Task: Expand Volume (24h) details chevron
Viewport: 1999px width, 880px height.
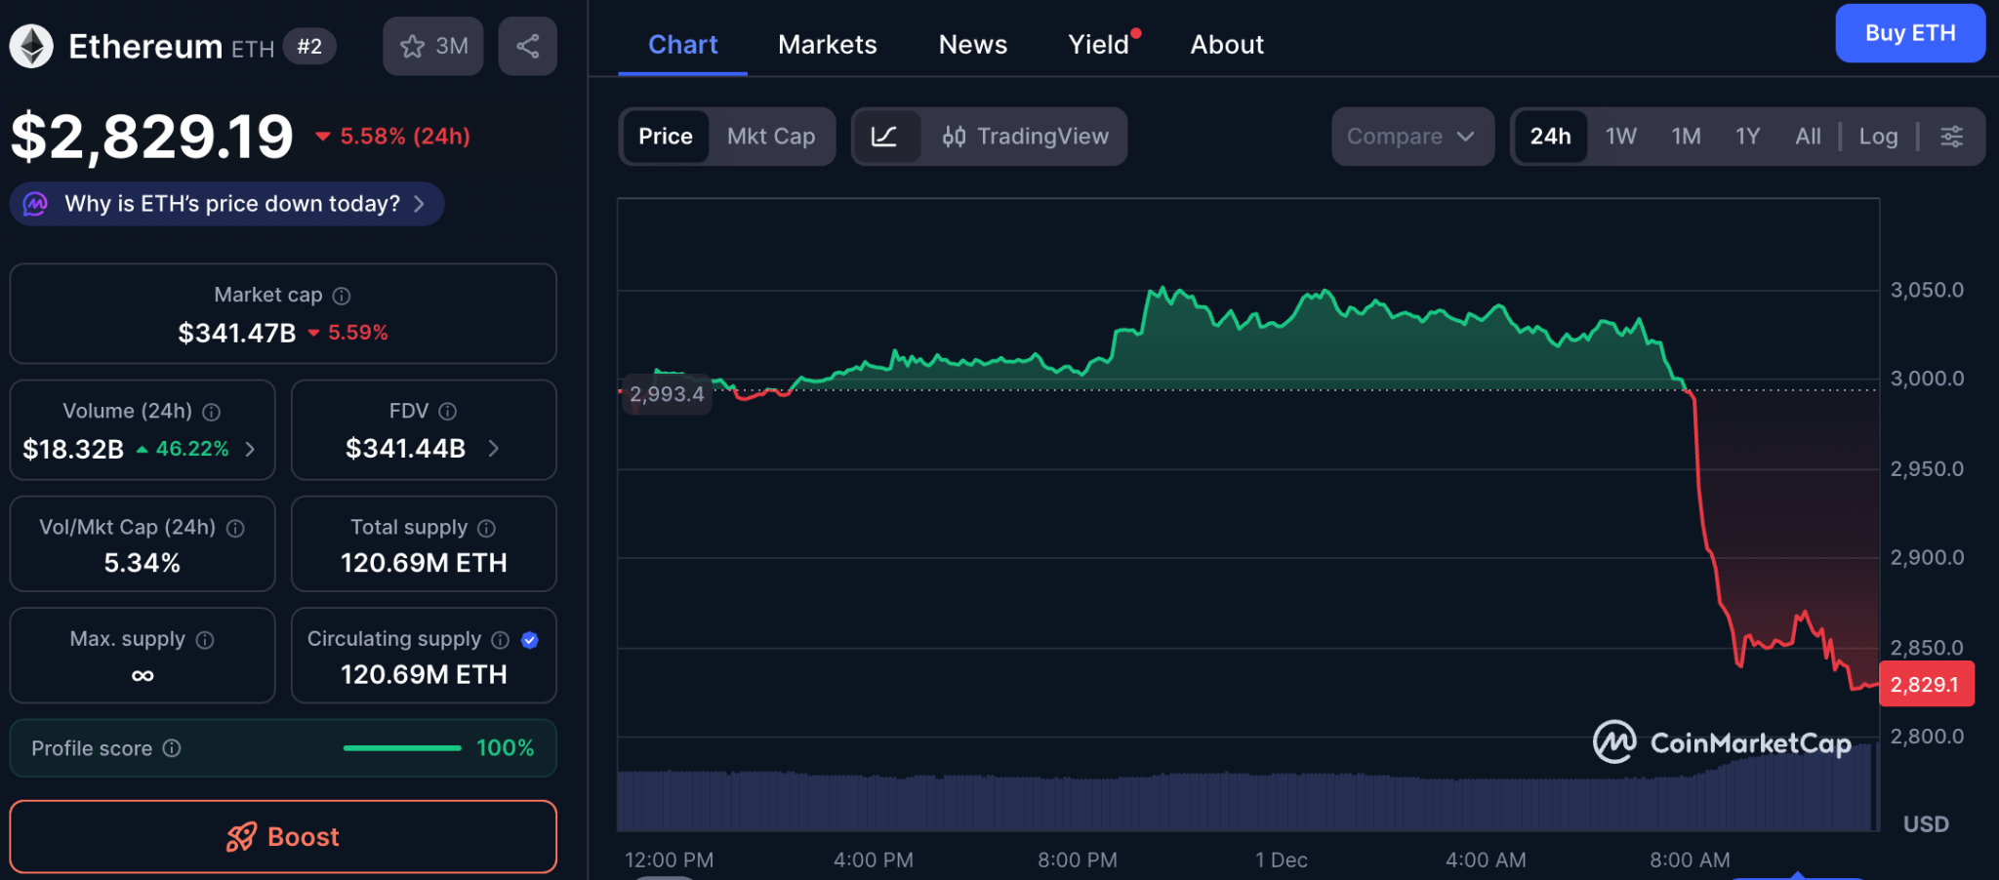Action: [x=250, y=449]
